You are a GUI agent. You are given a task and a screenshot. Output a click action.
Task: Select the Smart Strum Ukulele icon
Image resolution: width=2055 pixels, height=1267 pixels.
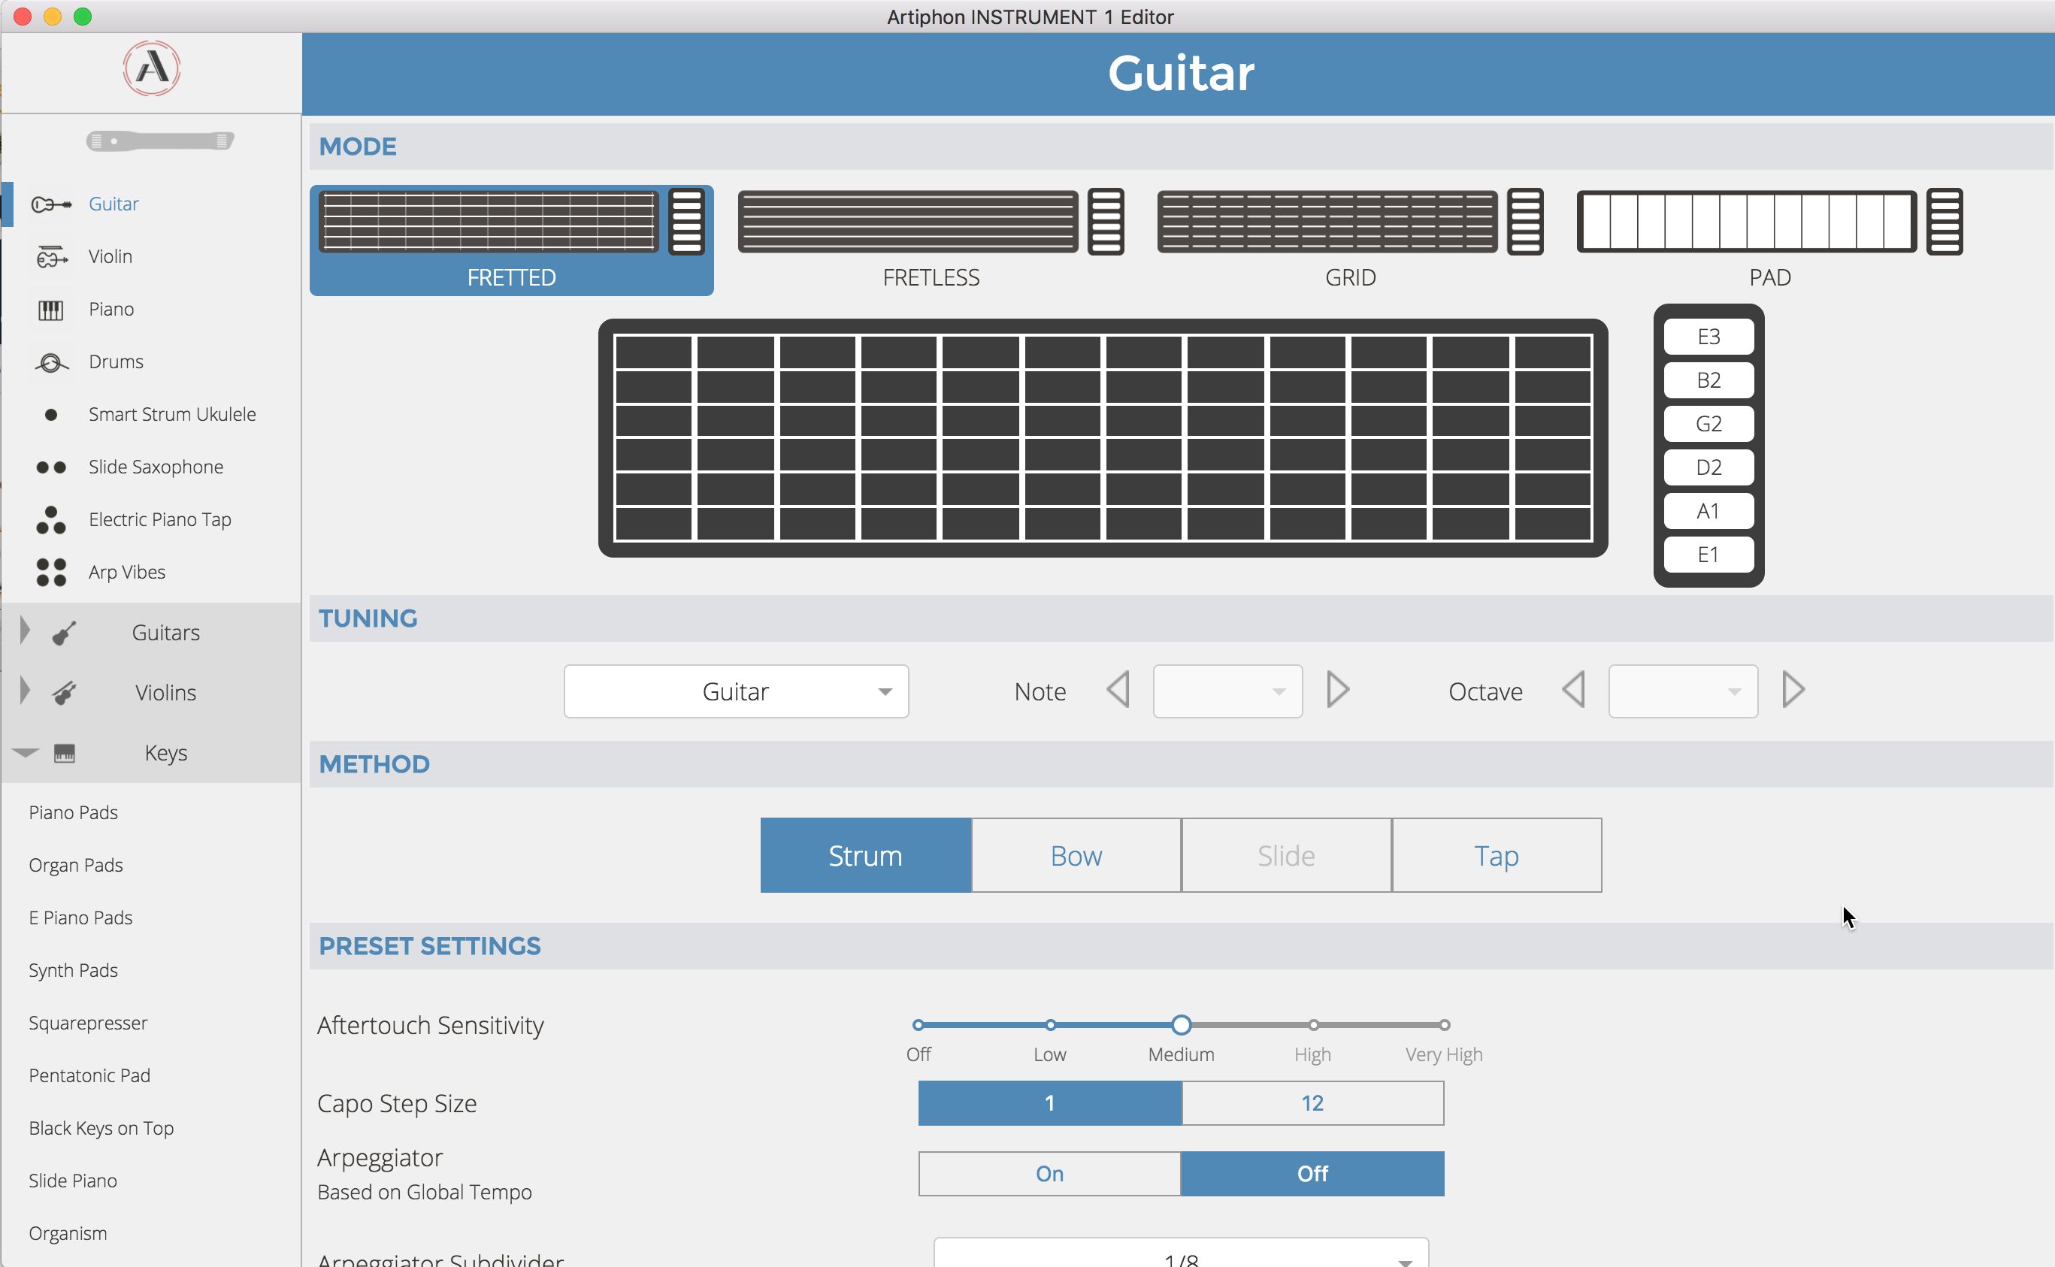(46, 413)
